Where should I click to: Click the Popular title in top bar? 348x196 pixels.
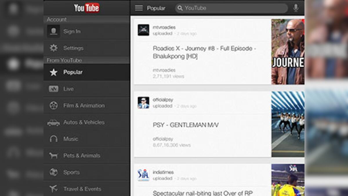156,8
